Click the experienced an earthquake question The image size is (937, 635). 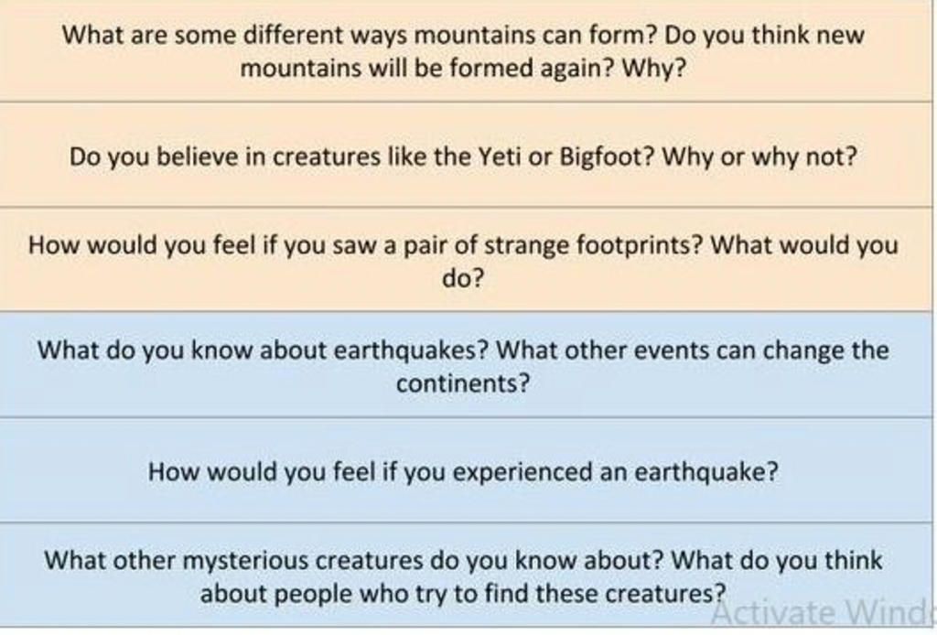click(x=463, y=471)
